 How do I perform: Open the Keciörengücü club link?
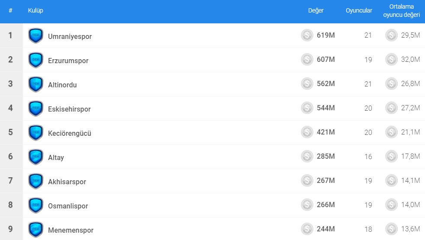[70, 133]
